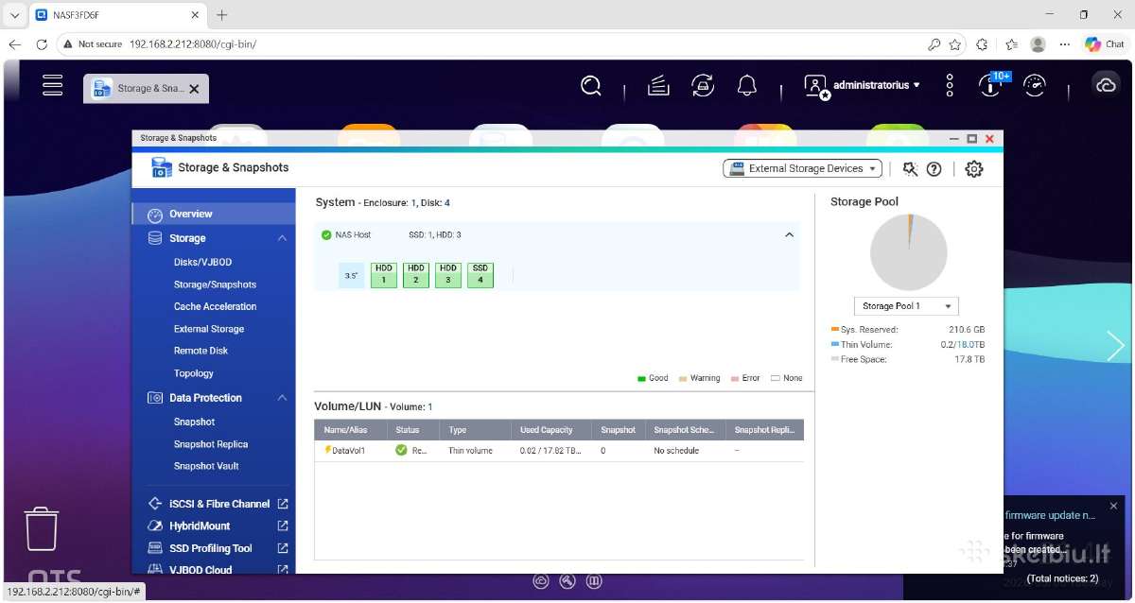Open Topology in the sidebar
Image resolution: width=1135 pixels, height=603 pixels.
click(193, 373)
